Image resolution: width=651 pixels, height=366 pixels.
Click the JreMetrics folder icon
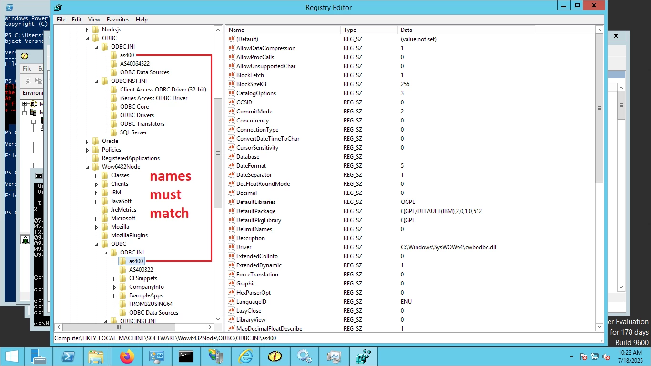pos(104,210)
